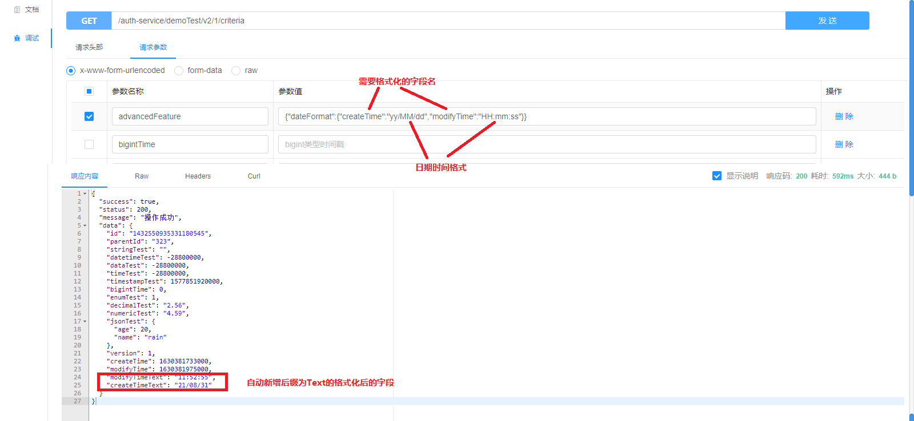Toggle the 显示说明 checkbox

(717, 176)
